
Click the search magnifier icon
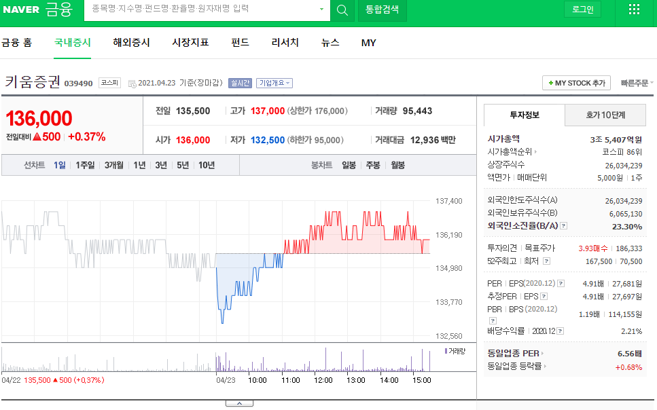point(342,10)
